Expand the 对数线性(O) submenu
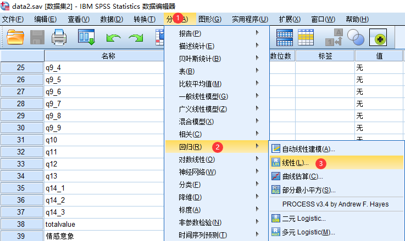 tap(217, 159)
